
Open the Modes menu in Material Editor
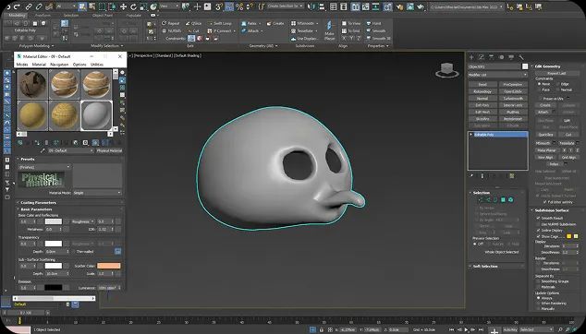22,65
